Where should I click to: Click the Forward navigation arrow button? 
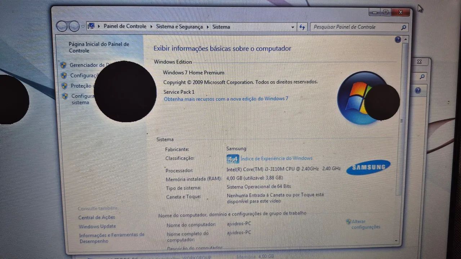(x=74, y=26)
